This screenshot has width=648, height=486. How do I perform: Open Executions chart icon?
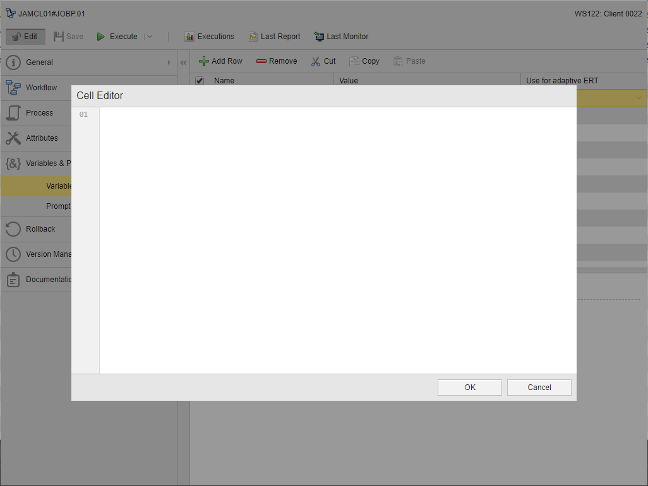click(189, 37)
